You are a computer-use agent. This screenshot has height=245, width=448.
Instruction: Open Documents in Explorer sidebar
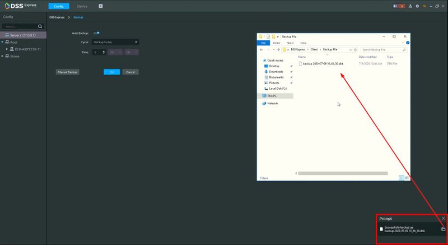[276, 77]
